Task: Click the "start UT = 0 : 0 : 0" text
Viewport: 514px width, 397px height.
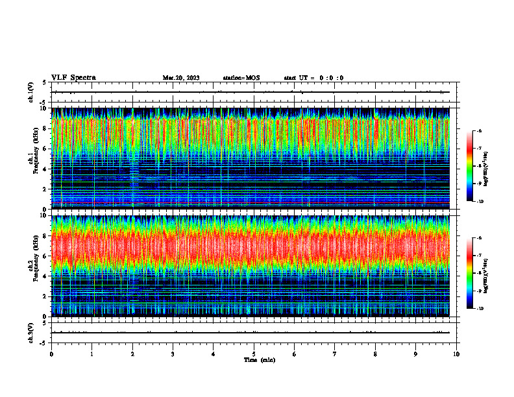Action: (313, 78)
